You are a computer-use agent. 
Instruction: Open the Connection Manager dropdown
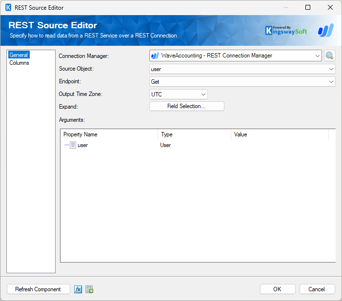coord(317,56)
